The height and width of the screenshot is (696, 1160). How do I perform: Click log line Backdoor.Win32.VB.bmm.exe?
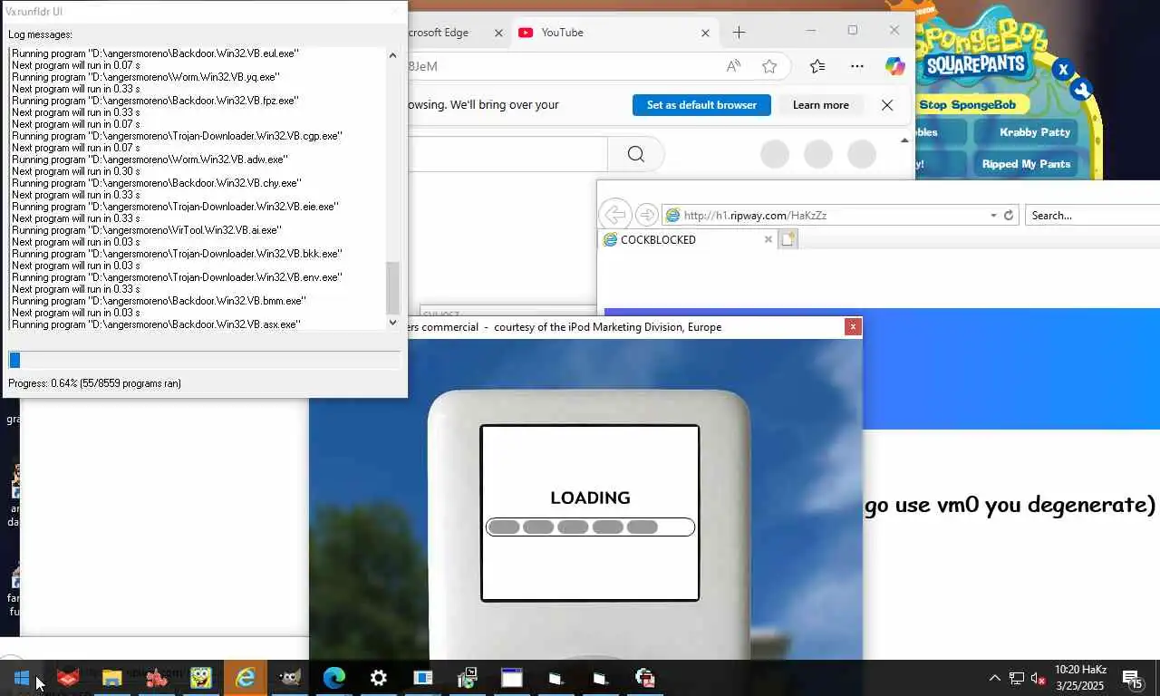(x=159, y=301)
